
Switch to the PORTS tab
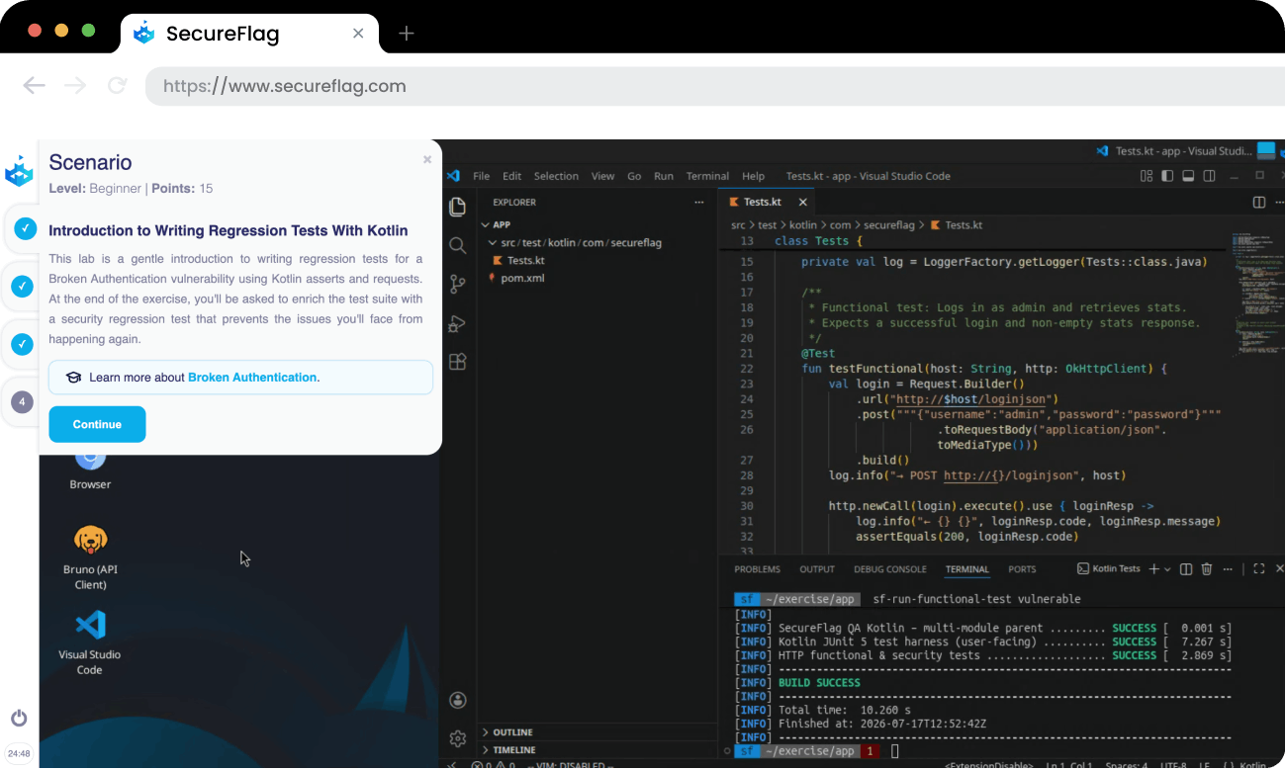pos(1022,569)
